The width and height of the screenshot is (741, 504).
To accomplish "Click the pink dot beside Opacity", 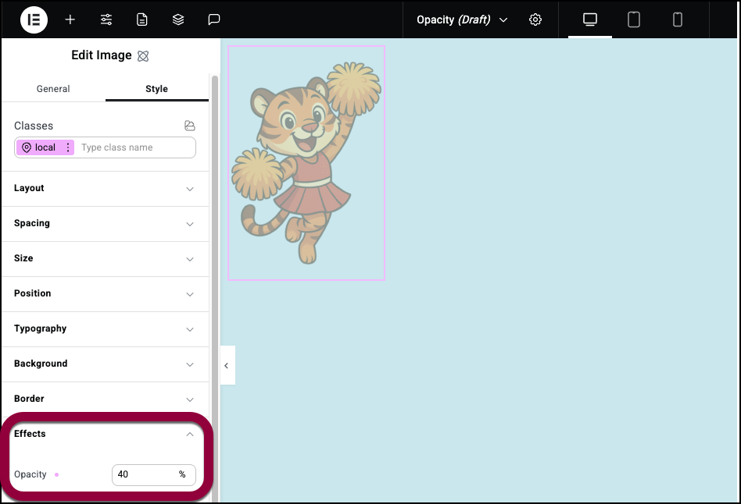I will 57,474.
